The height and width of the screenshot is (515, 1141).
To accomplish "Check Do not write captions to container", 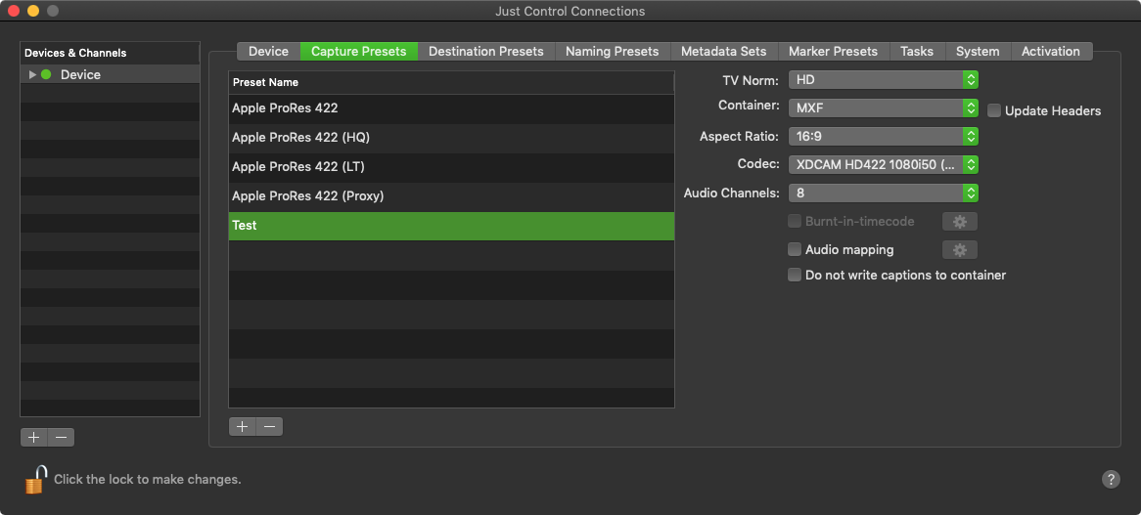I will click(x=795, y=276).
